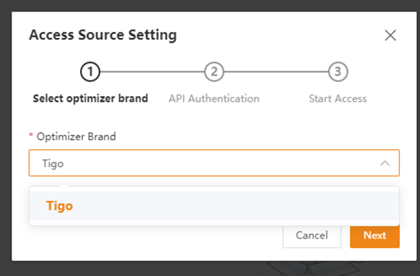This screenshot has height=276, width=420.
Task: Collapse the dropdown using the chevron arrow
Action: (x=385, y=163)
